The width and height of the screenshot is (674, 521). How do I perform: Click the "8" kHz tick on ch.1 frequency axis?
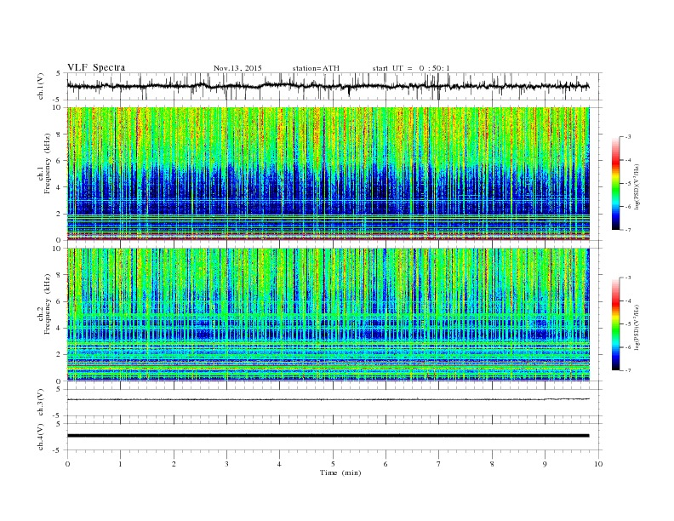coord(60,135)
